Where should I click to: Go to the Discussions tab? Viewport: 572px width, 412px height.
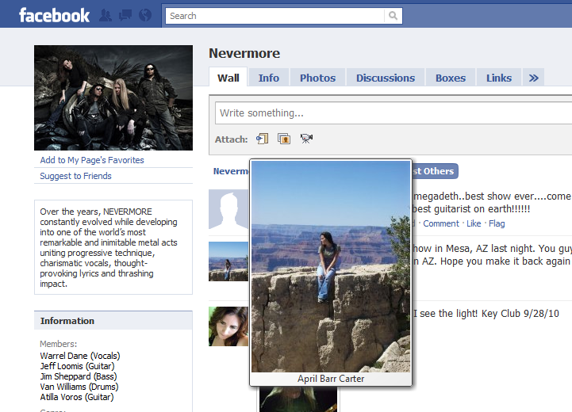click(x=386, y=78)
